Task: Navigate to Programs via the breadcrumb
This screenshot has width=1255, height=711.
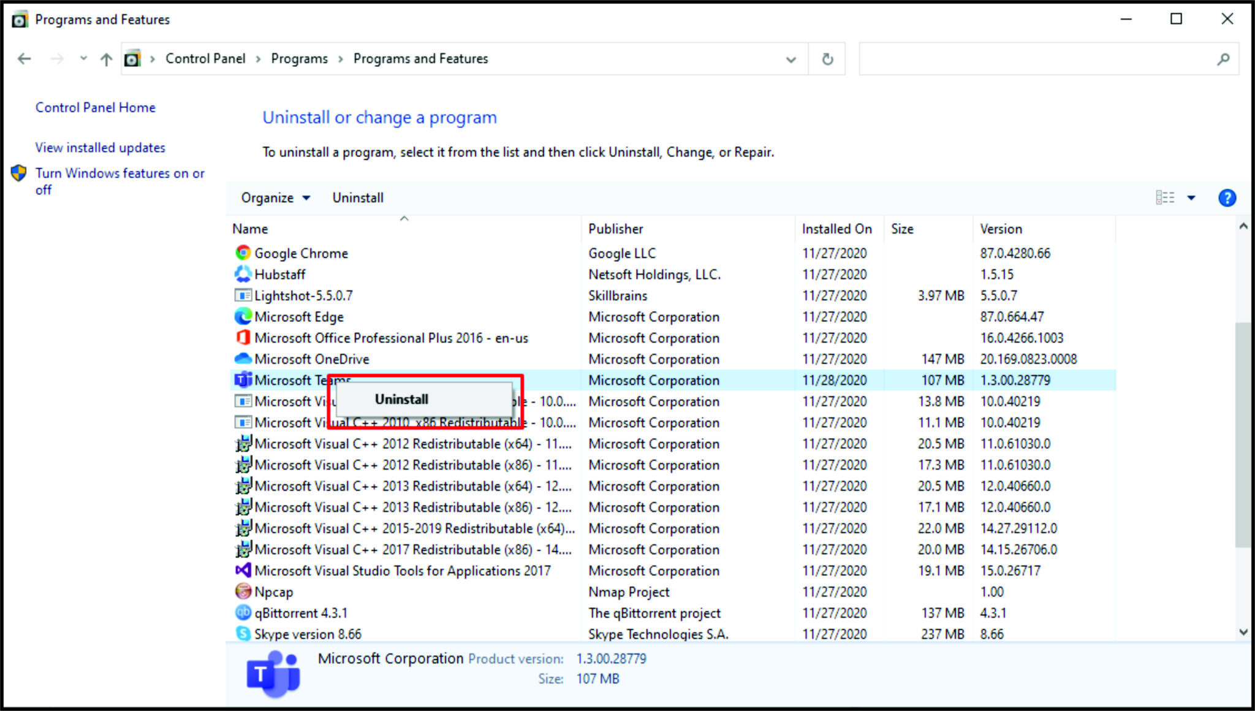Action: coord(299,58)
